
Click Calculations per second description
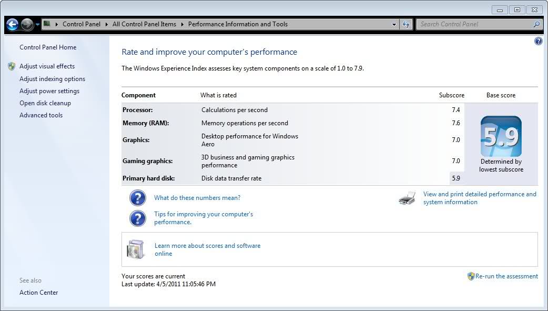tap(235, 110)
